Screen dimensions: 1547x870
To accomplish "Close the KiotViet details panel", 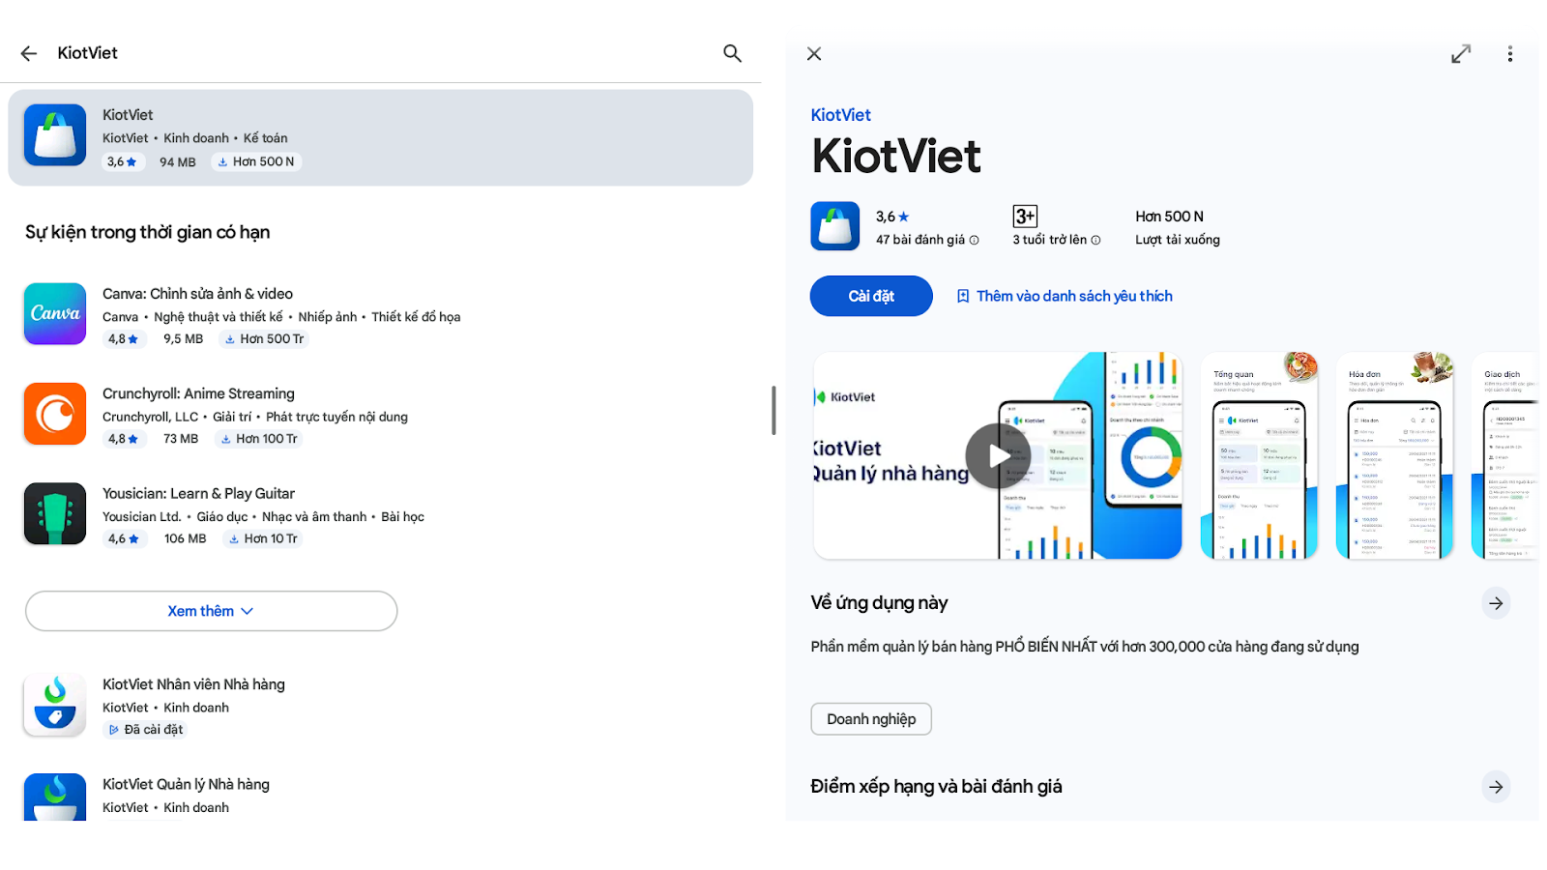I will point(814,54).
